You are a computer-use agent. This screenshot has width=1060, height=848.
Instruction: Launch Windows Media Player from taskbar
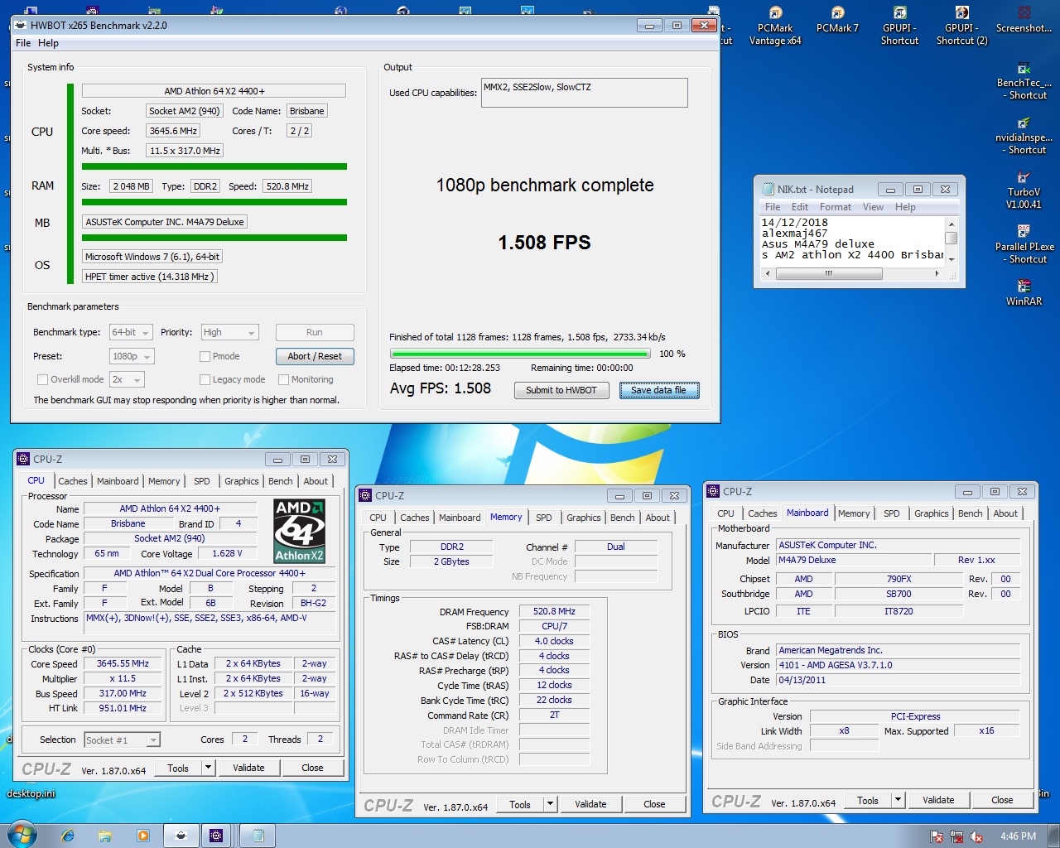(143, 836)
